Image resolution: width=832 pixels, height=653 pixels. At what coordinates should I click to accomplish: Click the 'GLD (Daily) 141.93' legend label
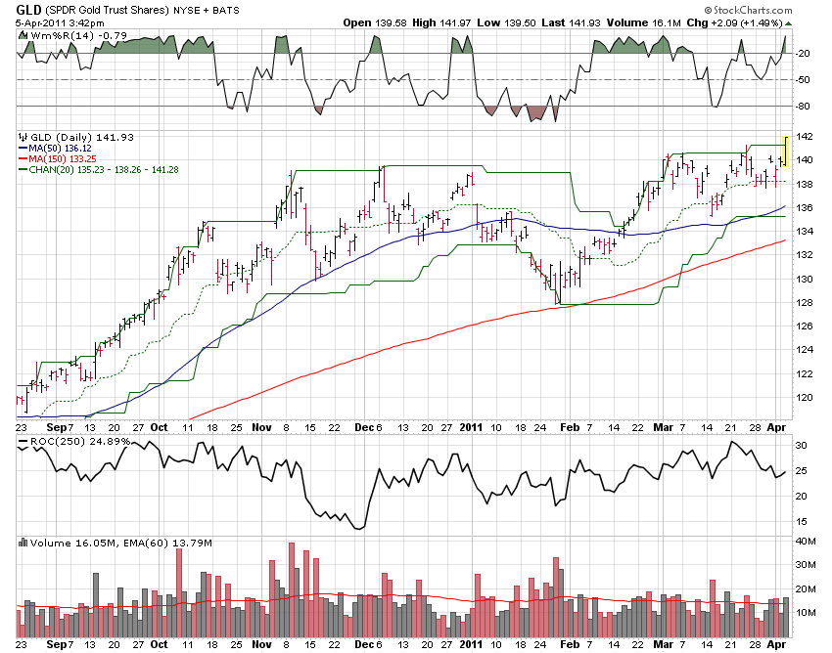point(82,137)
